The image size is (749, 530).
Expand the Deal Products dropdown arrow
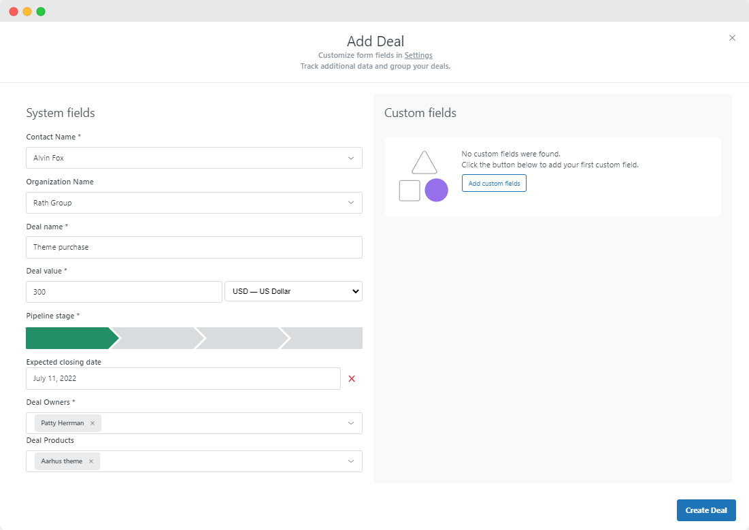(350, 461)
